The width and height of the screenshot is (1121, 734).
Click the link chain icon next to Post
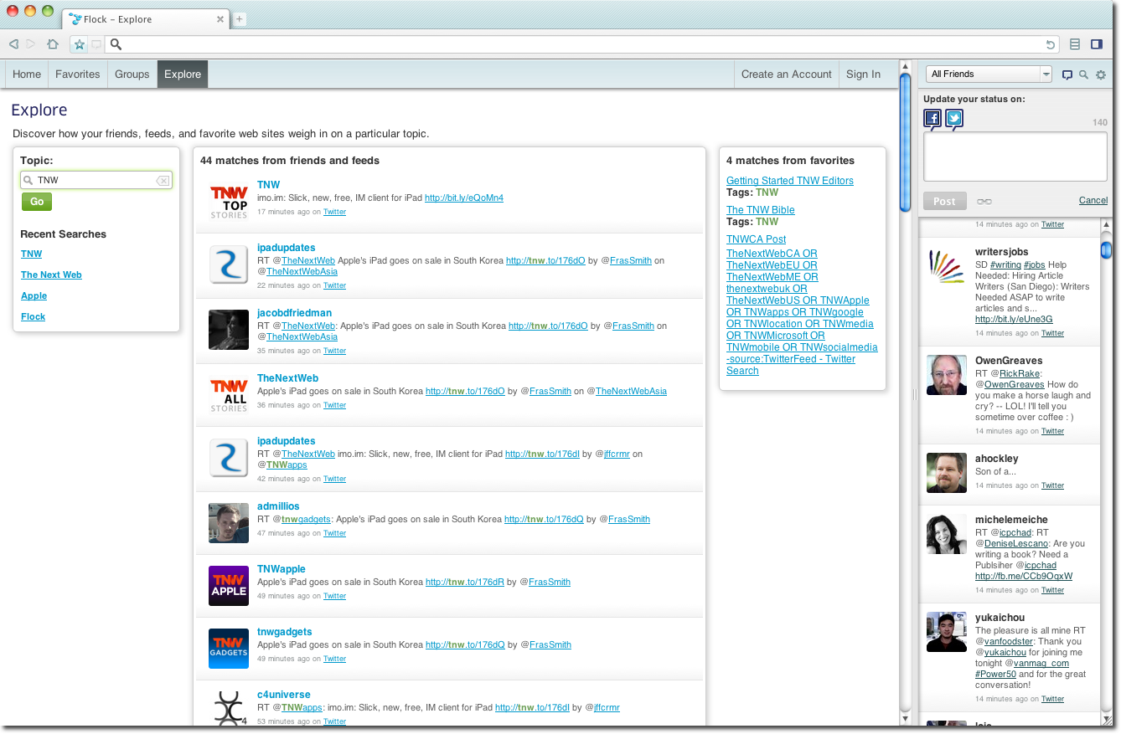click(984, 201)
